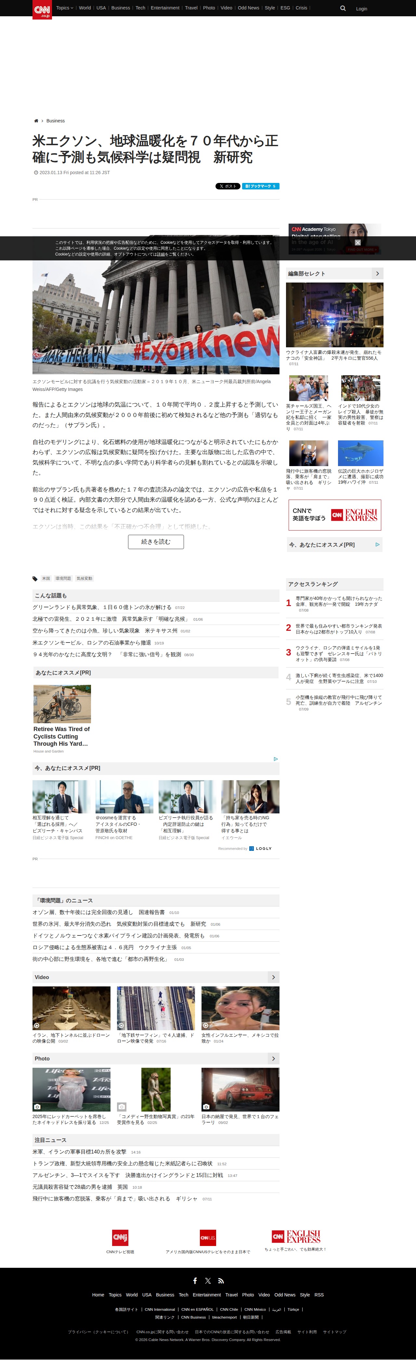Image resolution: width=416 pixels, height=1370 pixels.
Task: Open the comedy wildlife photo gallery
Action: 156,1090
